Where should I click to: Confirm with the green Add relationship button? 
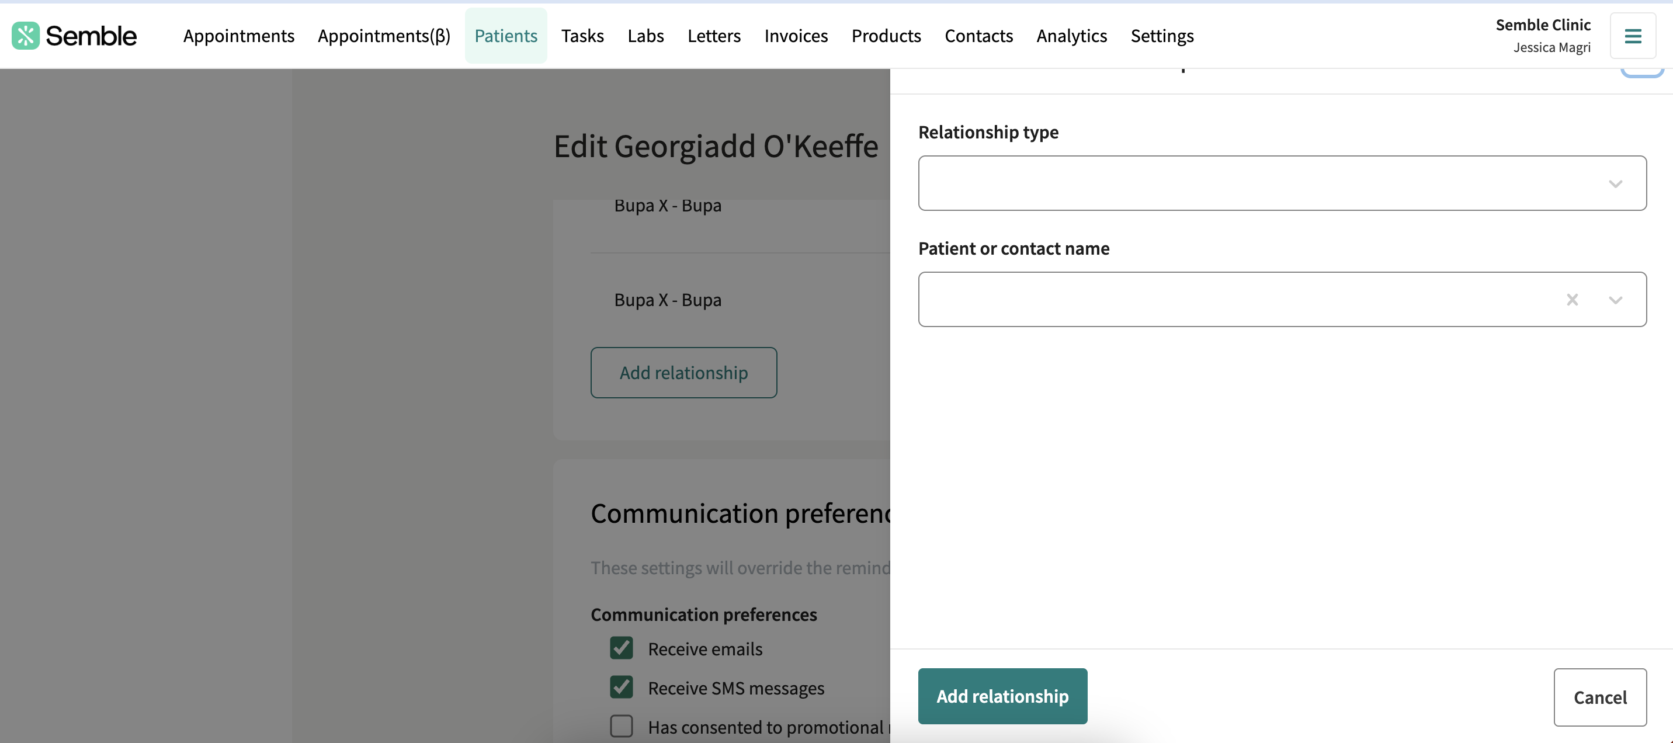click(1002, 696)
